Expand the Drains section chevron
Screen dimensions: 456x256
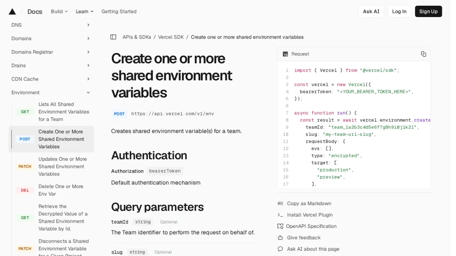[x=88, y=66]
